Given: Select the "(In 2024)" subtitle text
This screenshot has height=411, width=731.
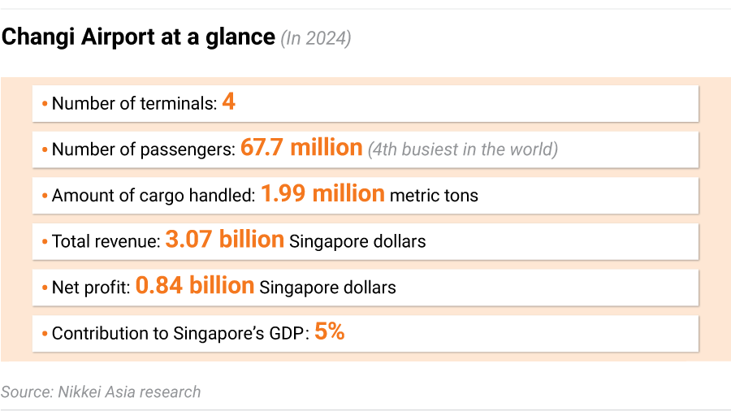Looking at the screenshot, I should (316, 38).
